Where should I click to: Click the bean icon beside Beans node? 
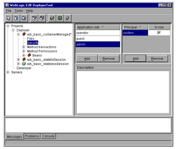coord(29,55)
